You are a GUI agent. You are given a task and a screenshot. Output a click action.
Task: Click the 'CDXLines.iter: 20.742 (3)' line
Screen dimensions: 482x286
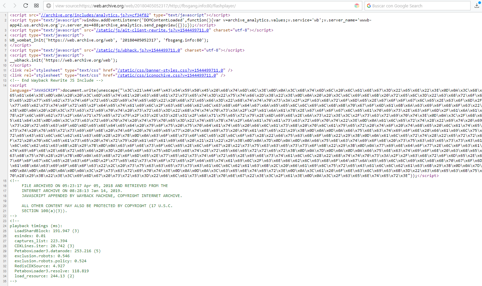44,246
